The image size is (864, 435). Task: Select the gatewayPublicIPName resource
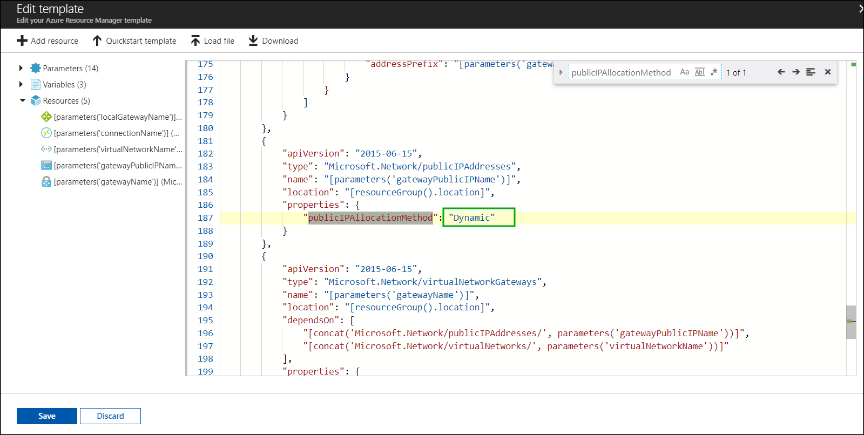112,166
